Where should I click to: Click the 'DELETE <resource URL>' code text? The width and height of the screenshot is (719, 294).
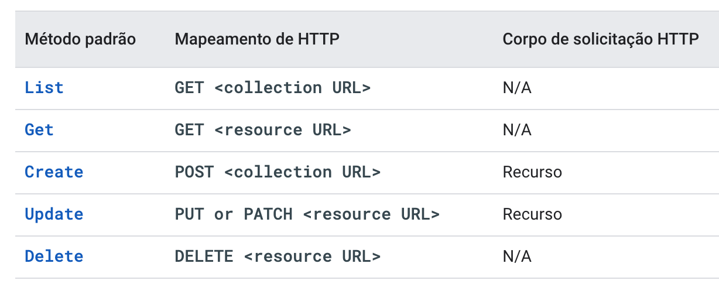click(x=278, y=257)
